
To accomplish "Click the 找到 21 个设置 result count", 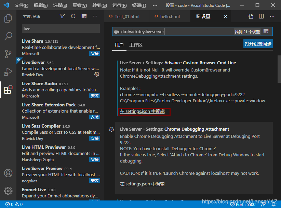I will click(247, 32).
